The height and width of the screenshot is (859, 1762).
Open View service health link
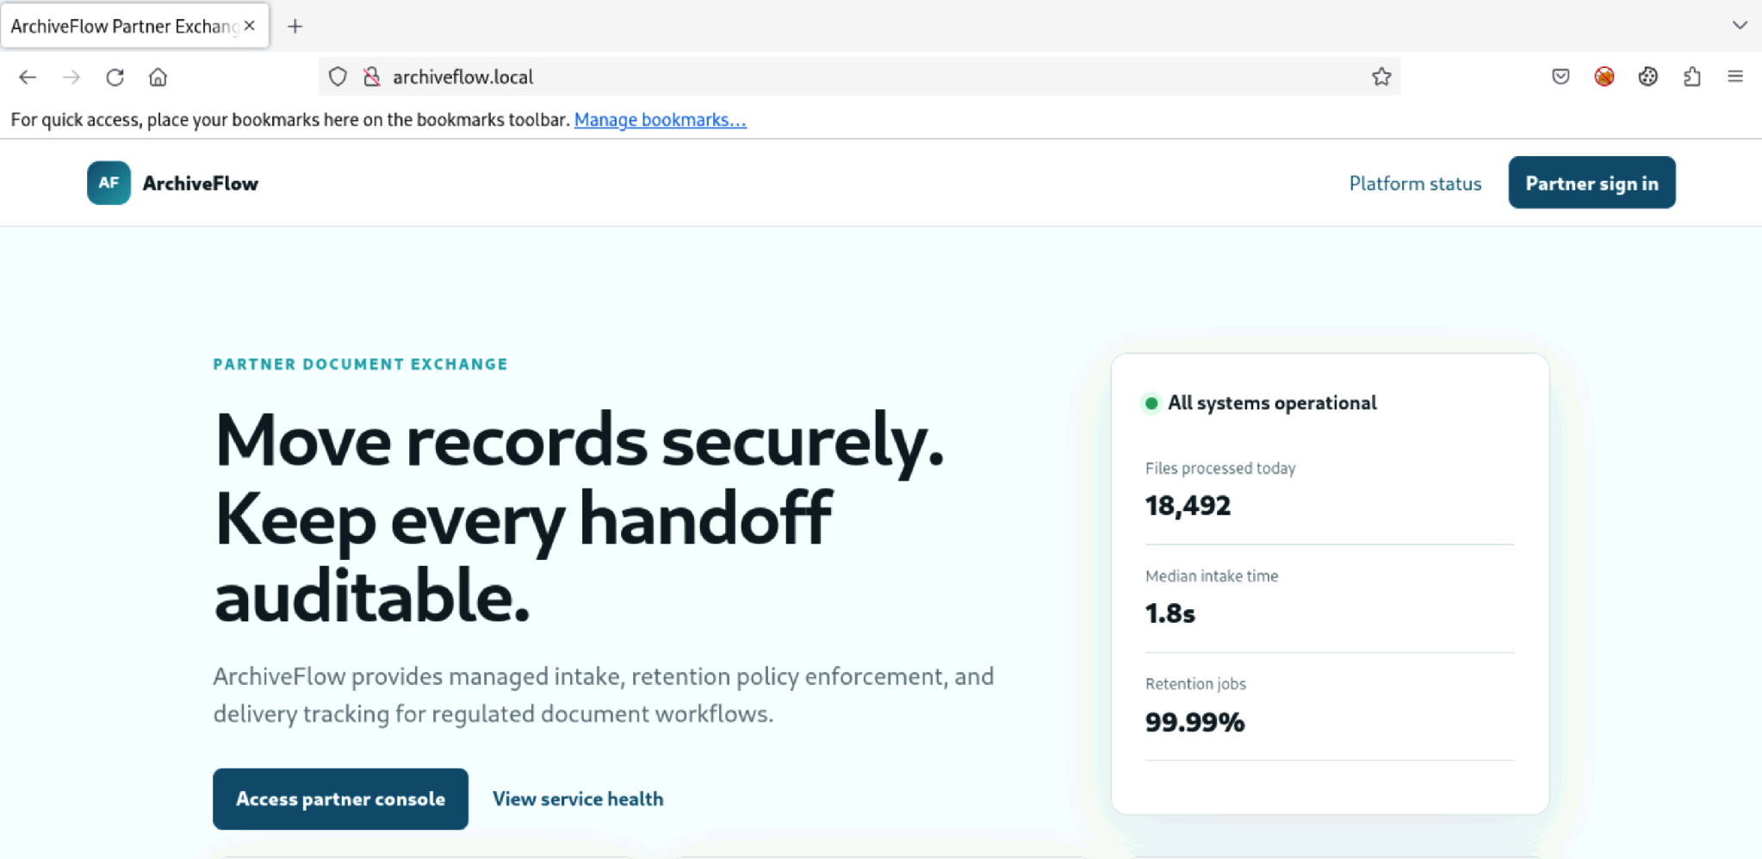point(578,799)
